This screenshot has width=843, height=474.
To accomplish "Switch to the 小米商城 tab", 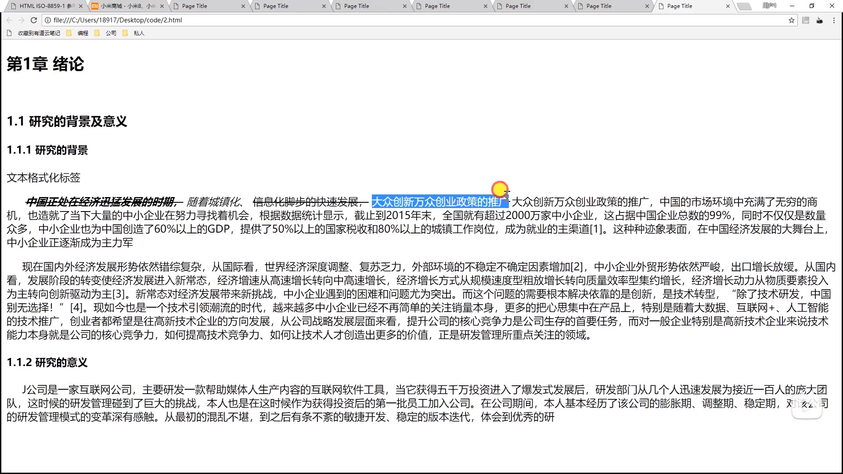I will [x=125, y=6].
